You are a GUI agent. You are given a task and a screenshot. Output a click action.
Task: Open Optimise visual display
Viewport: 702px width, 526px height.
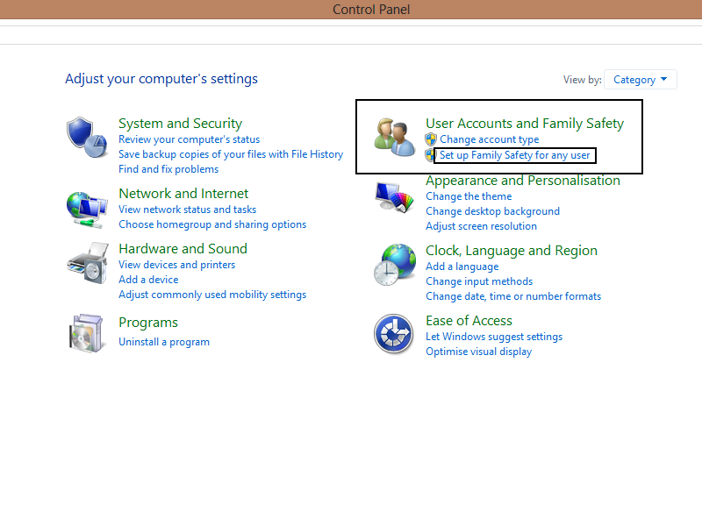coord(478,352)
